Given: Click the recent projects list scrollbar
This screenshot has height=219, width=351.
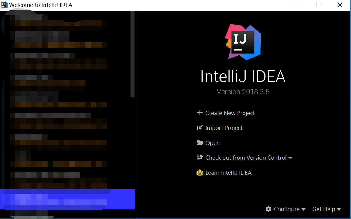Looking at the screenshot, I should pyautogui.click(x=132, y=54).
